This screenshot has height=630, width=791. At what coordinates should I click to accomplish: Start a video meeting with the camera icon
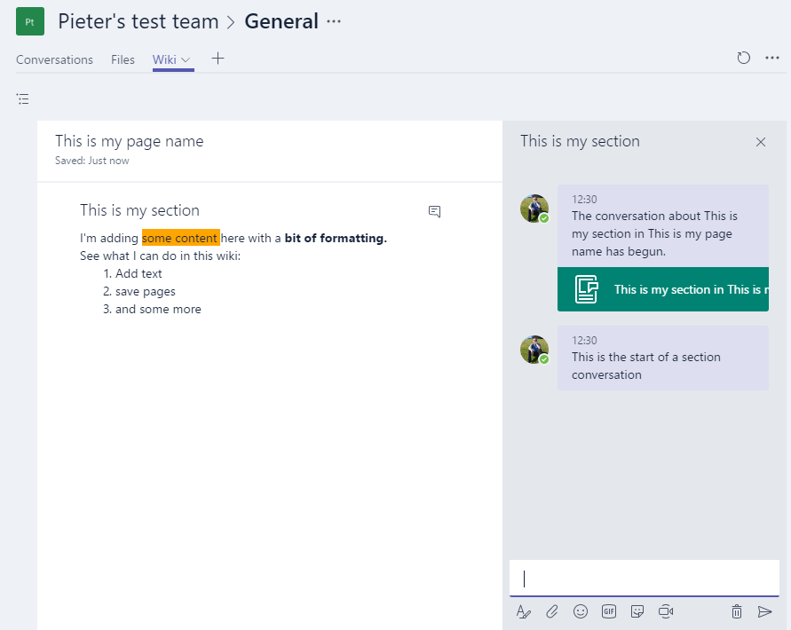pos(666,612)
